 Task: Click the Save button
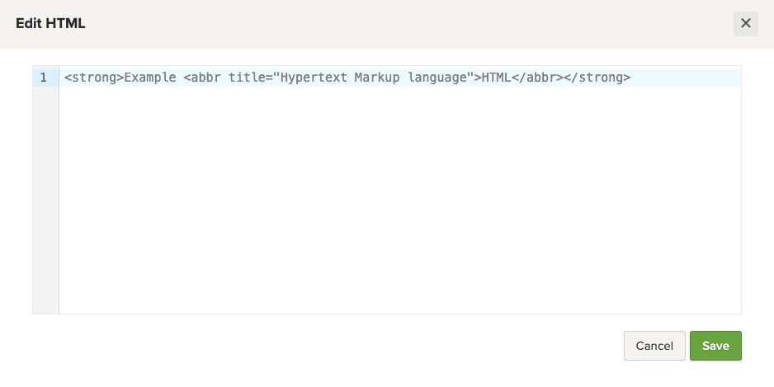tap(715, 346)
